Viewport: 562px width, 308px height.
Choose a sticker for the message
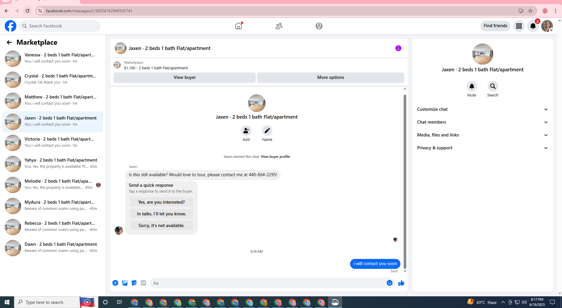(134, 283)
